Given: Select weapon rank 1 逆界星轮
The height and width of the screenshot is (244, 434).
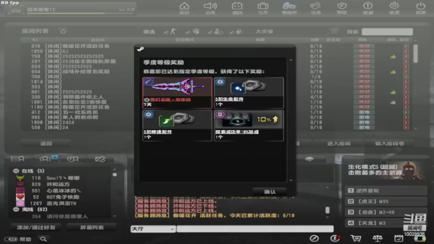Looking at the screenshot, I should click(x=386, y=190).
